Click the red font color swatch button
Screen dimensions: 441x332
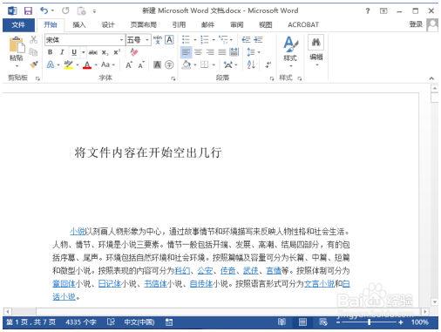87,64
